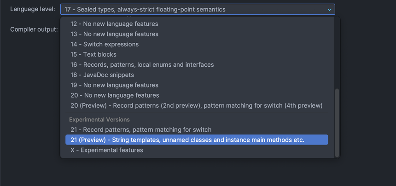396x186 pixels.
Task: Click the Experimental Versions section header
Action: pos(99,120)
